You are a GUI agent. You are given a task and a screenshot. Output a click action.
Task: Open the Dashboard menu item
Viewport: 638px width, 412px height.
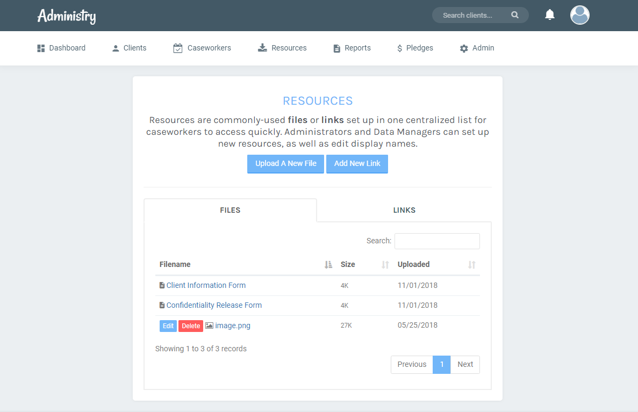coord(61,48)
